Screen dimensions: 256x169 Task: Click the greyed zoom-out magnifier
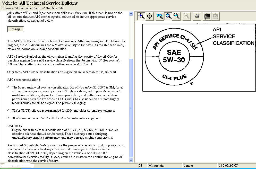[x=186, y=16]
